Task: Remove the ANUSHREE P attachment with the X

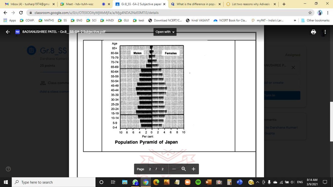Action: point(293,67)
